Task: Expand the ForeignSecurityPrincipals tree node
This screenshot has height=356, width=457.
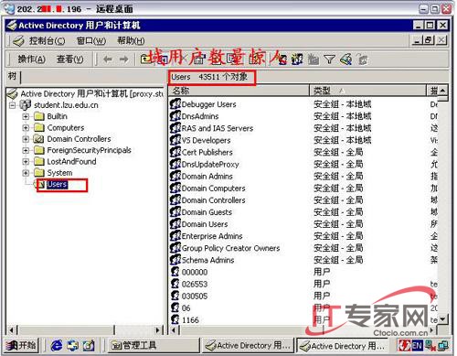Action: pos(26,150)
